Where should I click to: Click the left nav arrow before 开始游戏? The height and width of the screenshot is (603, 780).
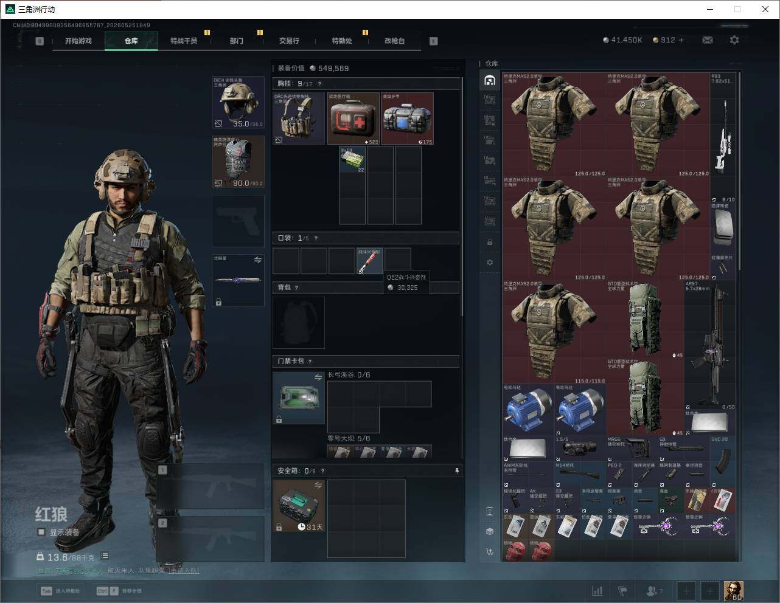pos(40,41)
